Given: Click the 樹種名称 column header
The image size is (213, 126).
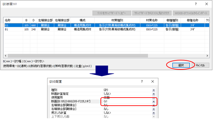Looking at the screenshot, I should (193, 20).
